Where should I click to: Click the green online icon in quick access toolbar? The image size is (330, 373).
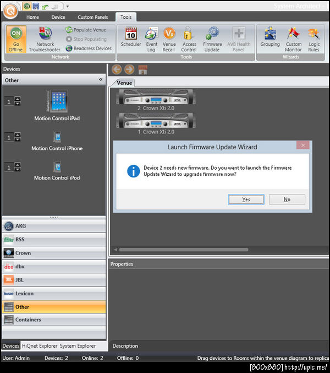point(27,6)
